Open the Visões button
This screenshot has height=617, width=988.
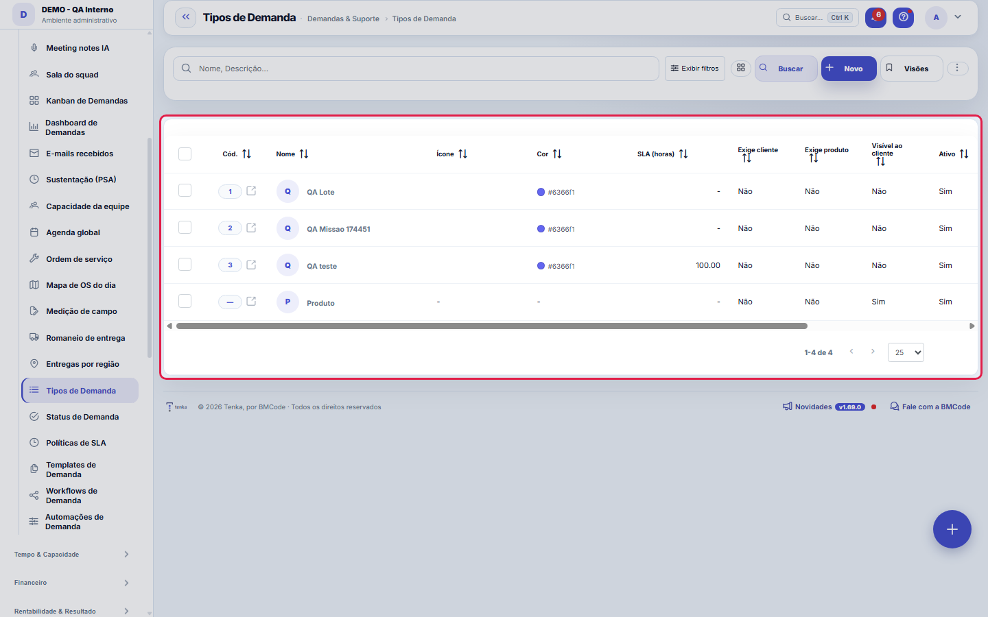tap(911, 69)
